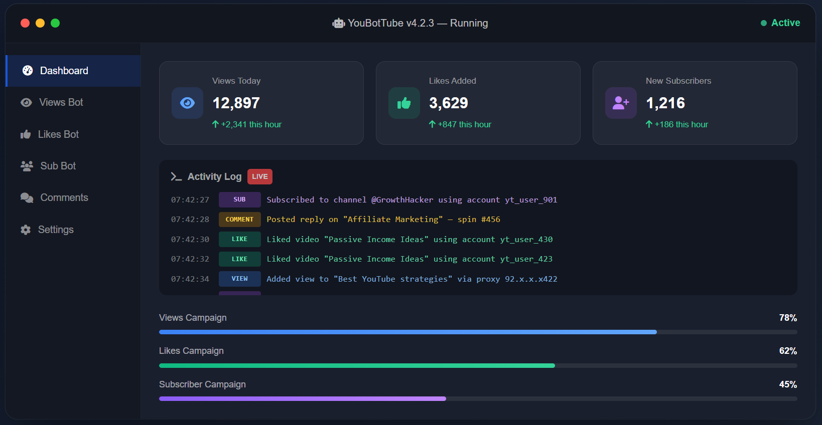Click the purple user-plus icon in New Subscribers card
Viewport: 822px width, 425px height.
[x=621, y=103]
